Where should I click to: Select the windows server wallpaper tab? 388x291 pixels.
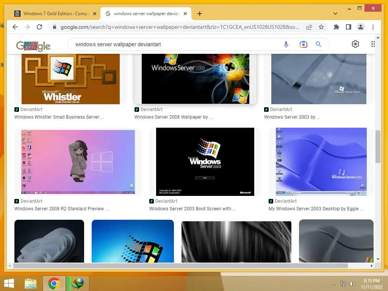pos(146,14)
